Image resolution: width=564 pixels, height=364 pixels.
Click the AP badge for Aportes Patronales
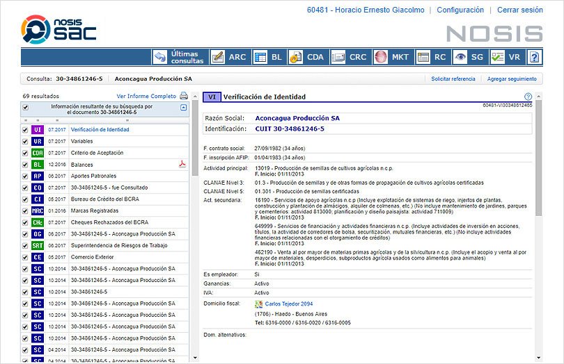pos(38,176)
